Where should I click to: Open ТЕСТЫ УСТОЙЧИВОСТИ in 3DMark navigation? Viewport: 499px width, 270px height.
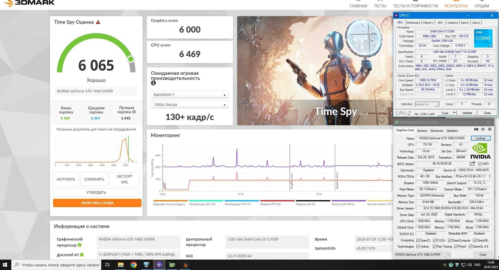tap(415, 6)
